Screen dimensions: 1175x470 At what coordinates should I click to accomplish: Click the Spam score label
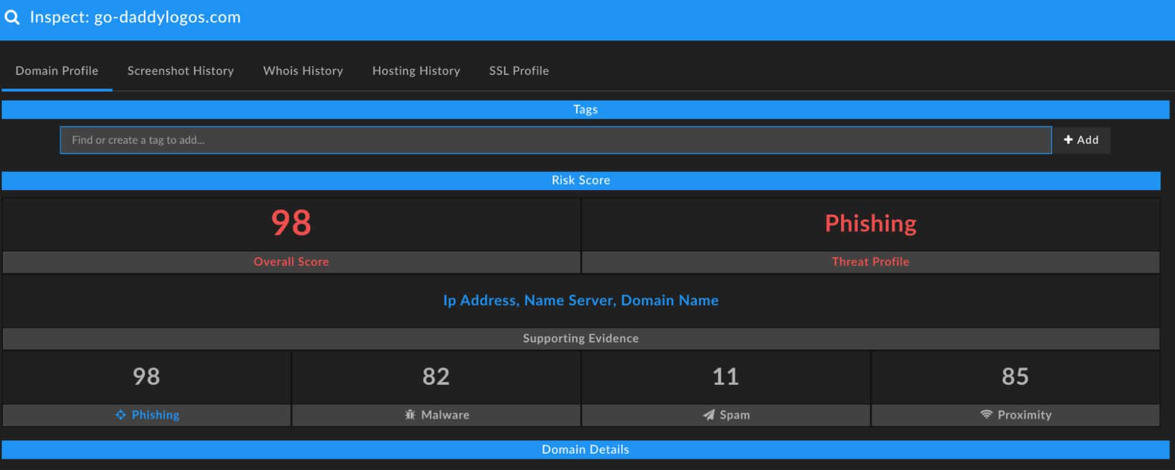point(735,415)
